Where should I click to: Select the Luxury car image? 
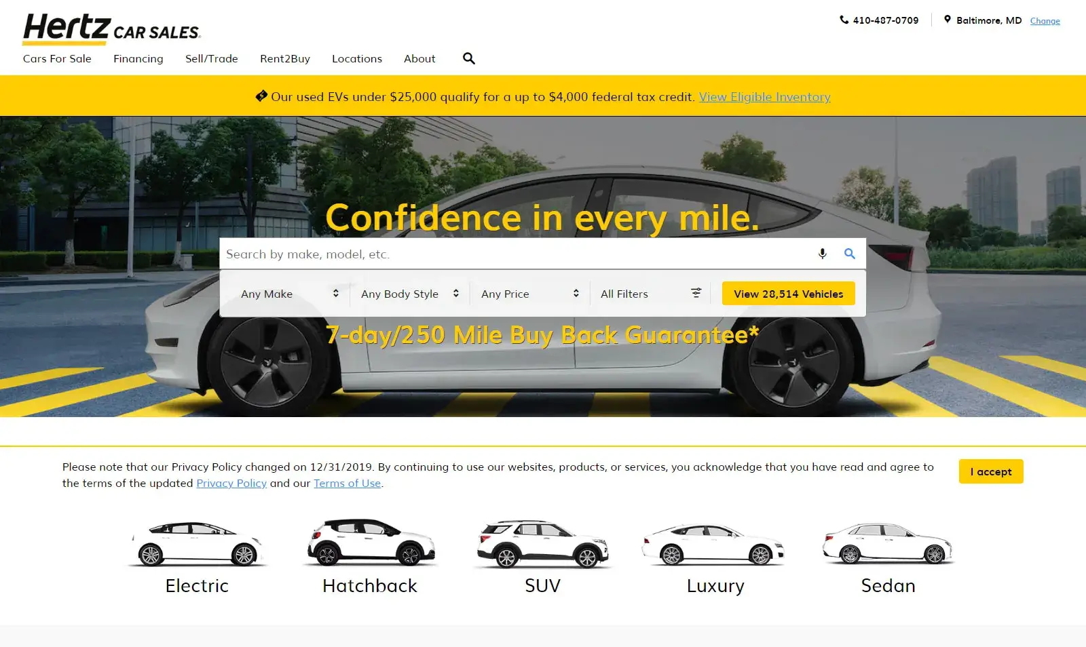(x=714, y=545)
